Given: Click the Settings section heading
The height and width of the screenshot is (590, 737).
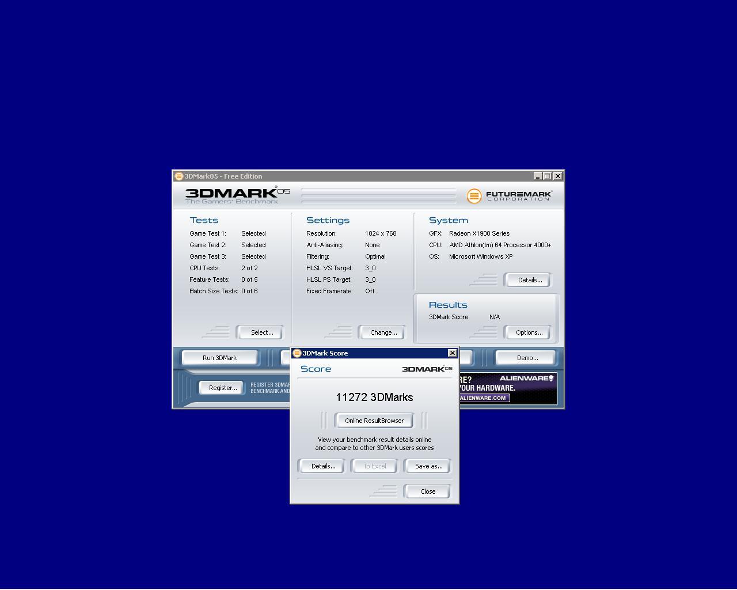Looking at the screenshot, I should [x=328, y=220].
